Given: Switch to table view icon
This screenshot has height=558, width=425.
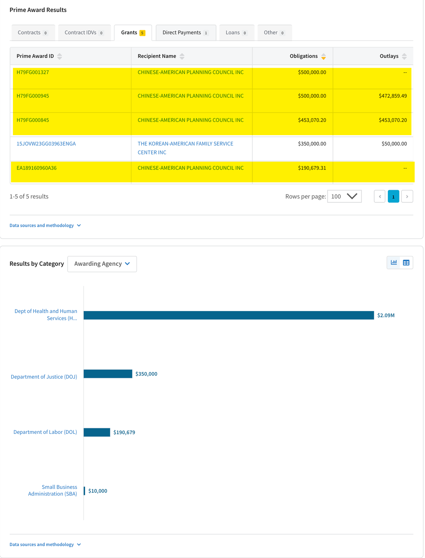Looking at the screenshot, I should click(406, 263).
